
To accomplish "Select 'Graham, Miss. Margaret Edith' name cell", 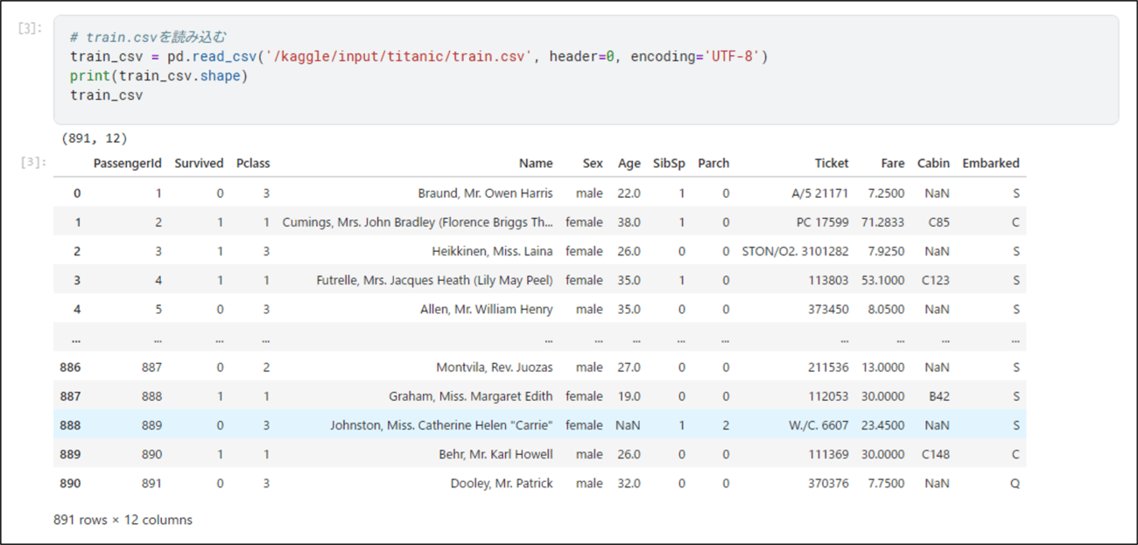I will pyautogui.click(x=471, y=396).
